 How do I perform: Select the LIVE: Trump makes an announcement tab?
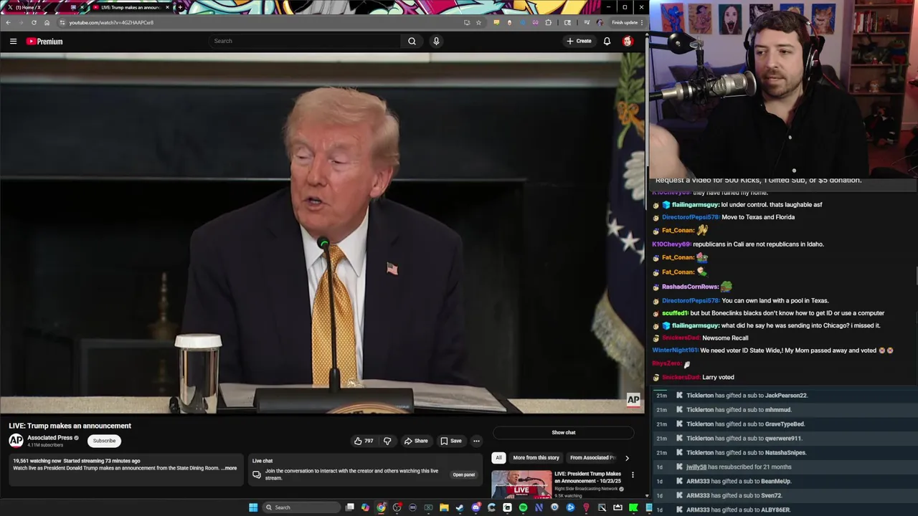pos(131,7)
